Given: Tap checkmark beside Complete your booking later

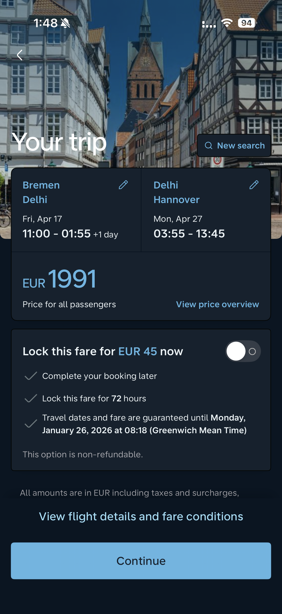Looking at the screenshot, I should tap(31, 376).
